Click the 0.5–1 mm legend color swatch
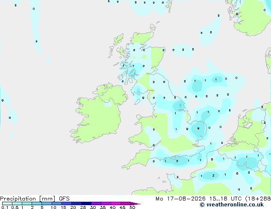The image size is (271, 209). click(x=17, y=203)
